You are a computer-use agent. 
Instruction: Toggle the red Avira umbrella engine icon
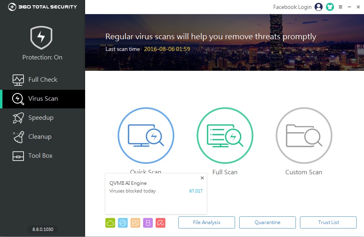[161, 222]
